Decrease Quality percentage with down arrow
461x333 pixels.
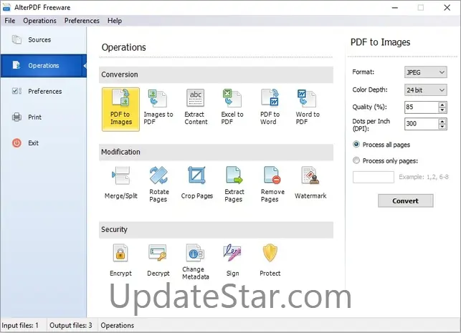point(442,110)
